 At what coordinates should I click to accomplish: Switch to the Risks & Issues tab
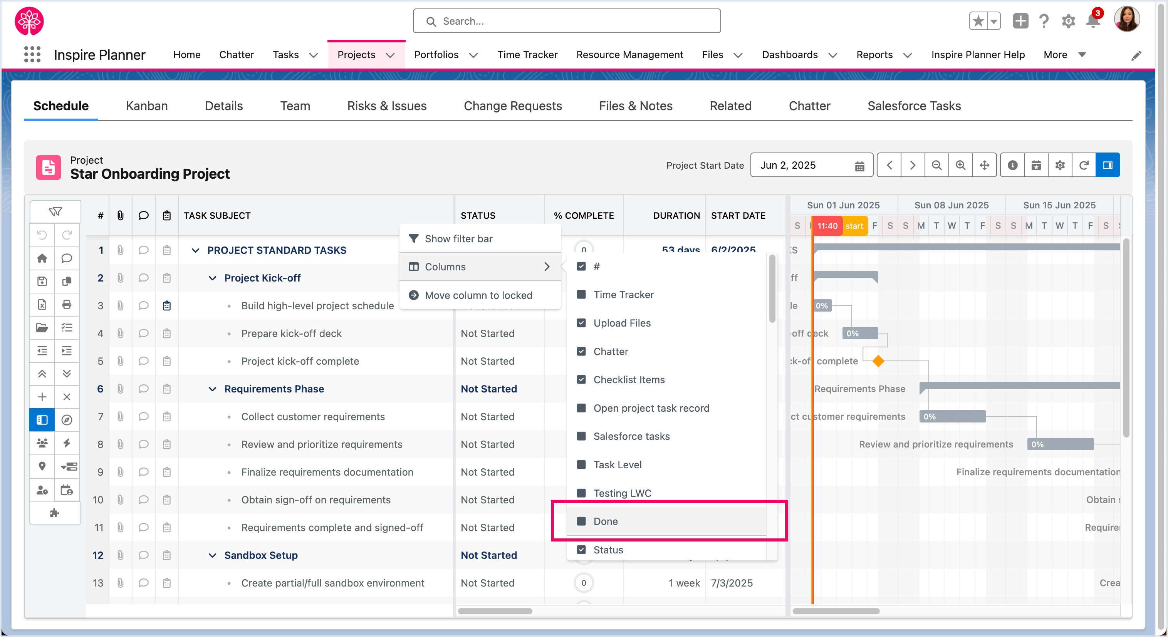coord(387,106)
